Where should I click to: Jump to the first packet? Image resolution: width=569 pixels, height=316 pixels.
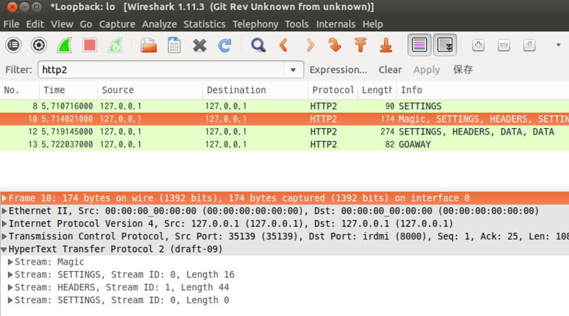361,46
